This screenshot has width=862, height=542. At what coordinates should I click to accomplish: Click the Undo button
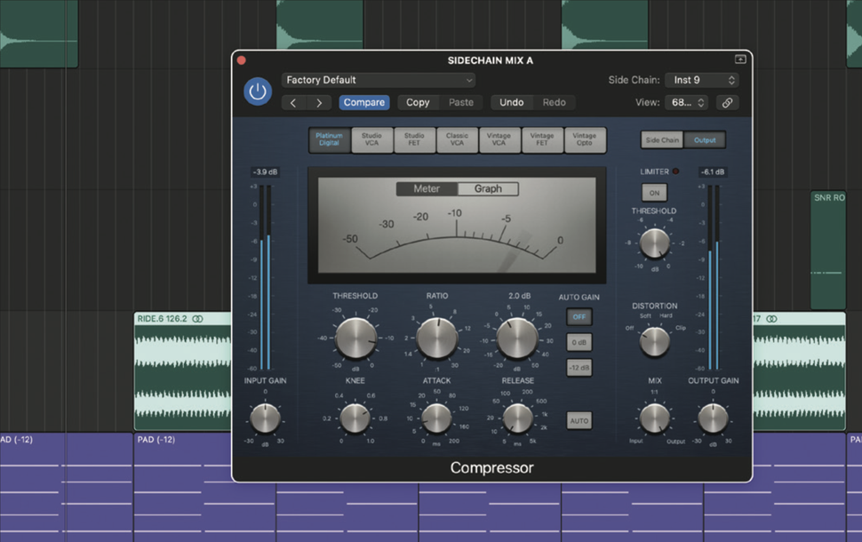tap(511, 102)
